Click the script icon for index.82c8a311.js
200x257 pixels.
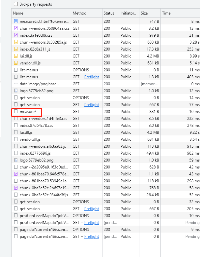[16, 49]
